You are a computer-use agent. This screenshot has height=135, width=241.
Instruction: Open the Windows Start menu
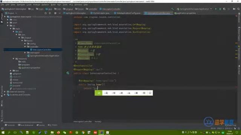3,132
